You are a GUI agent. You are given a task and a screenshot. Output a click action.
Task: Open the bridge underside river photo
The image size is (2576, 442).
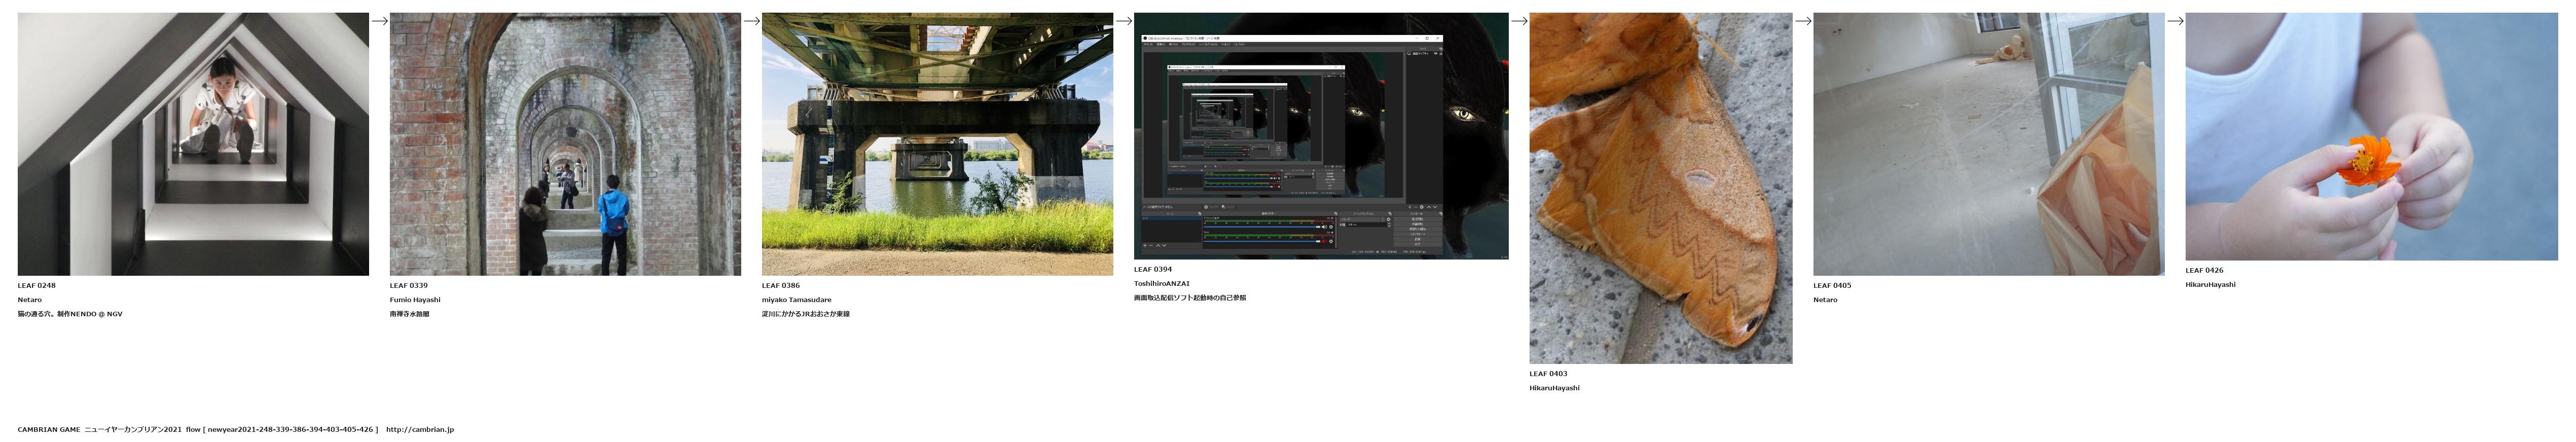(937, 144)
